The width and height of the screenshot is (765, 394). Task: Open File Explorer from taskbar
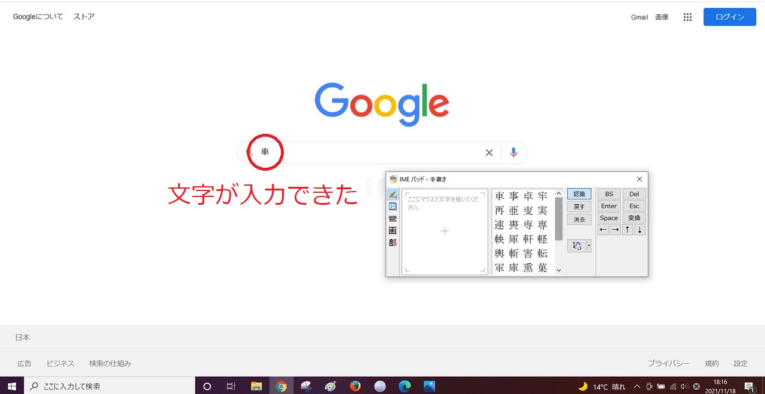point(256,386)
